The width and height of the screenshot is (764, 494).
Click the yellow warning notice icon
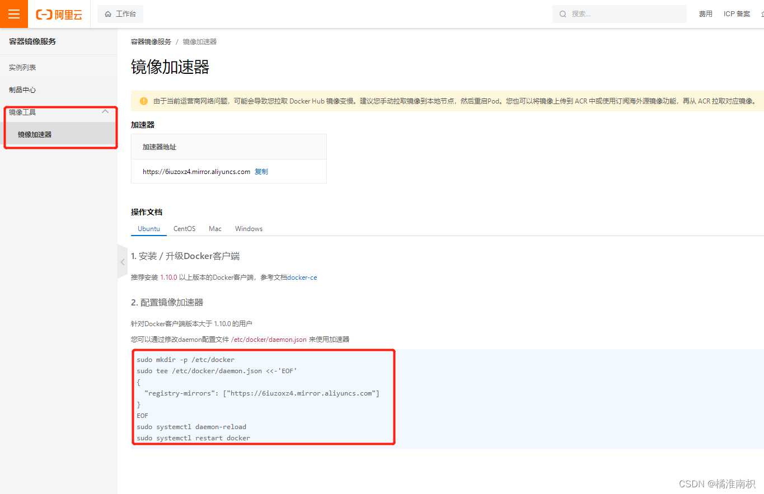[144, 101]
